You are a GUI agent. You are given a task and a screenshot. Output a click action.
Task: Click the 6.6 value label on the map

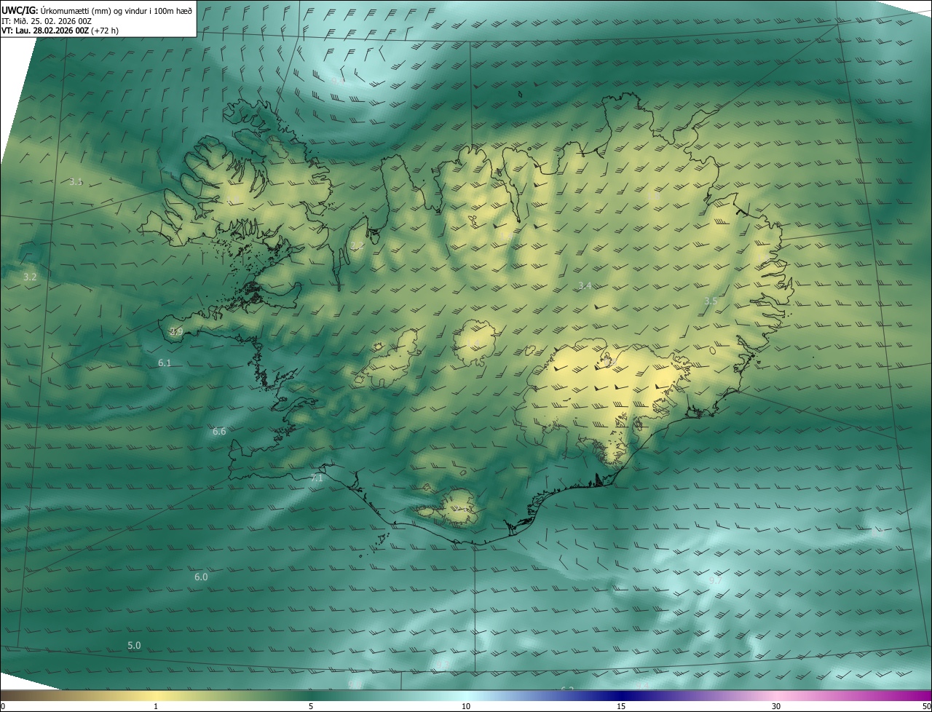pyautogui.click(x=219, y=432)
